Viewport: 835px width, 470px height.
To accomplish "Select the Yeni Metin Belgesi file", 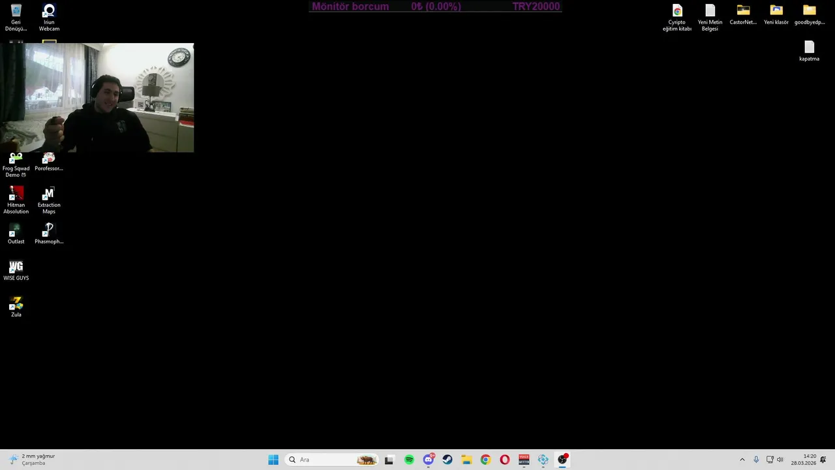I will click(x=710, y=18).
